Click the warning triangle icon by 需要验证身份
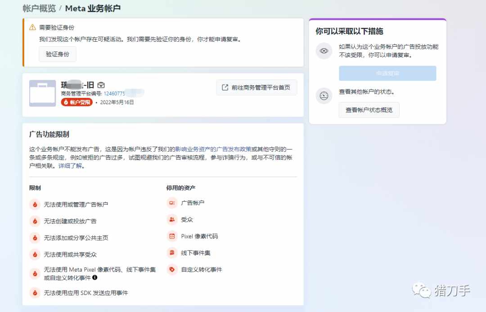Image resolution: width=486 pixels, height=312 pixels. 32,27
